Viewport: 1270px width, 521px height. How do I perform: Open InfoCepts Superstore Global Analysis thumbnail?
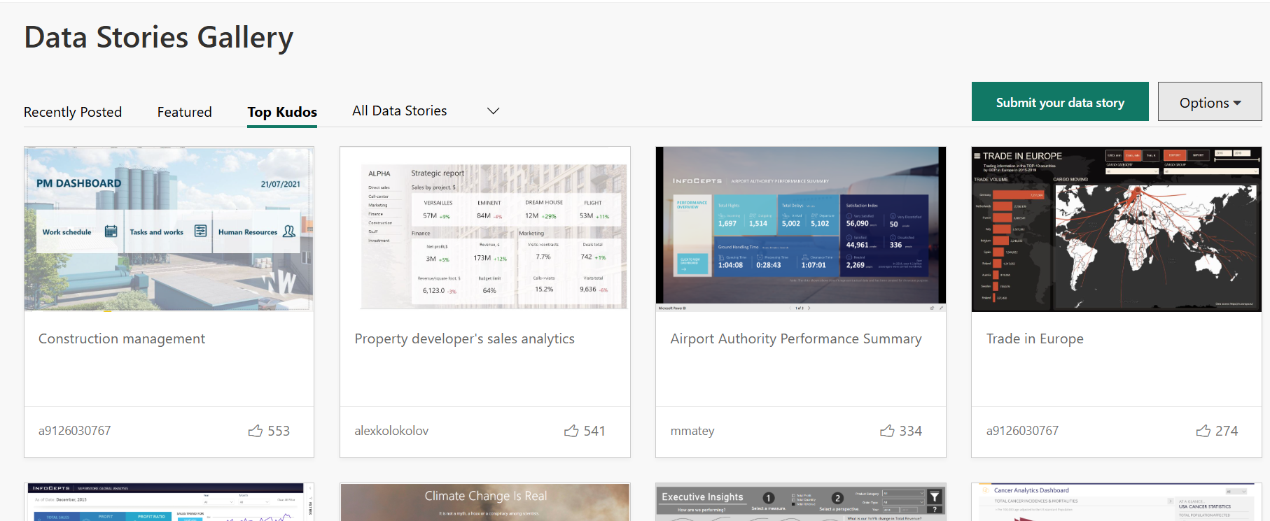pos(169,502)
